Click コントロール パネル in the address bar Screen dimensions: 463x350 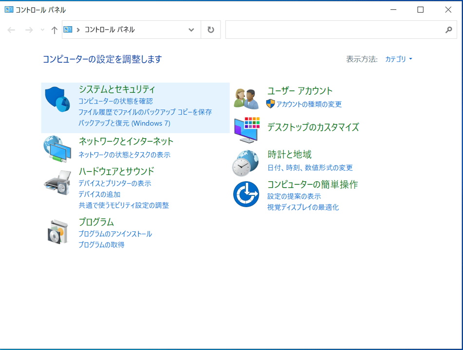point(110,30)
